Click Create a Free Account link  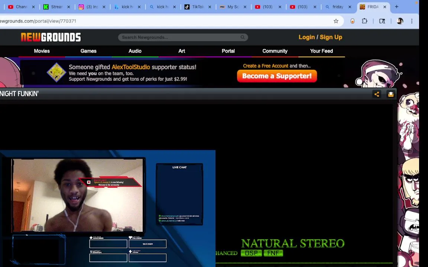click(x=266, y=66)
